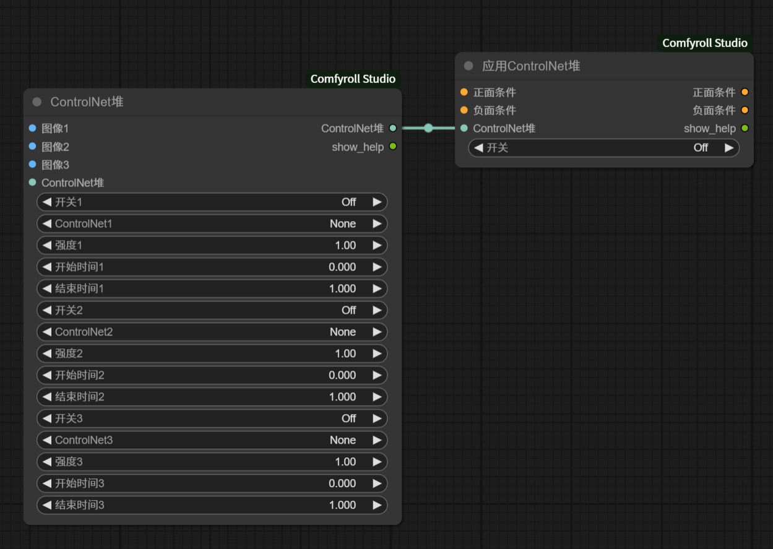773x549 pixels.
Task: Select the ControlNet堆 node title bar
Action: 212,102
